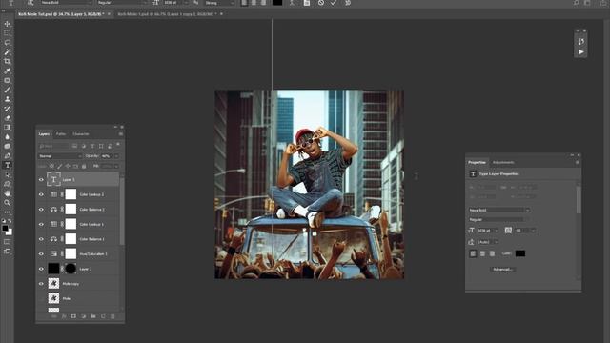Image resolution: width=610 pixels, height=343 pixels.
Task: Select the Move tool
Action: pyautogui.click(x=7, y=24)
